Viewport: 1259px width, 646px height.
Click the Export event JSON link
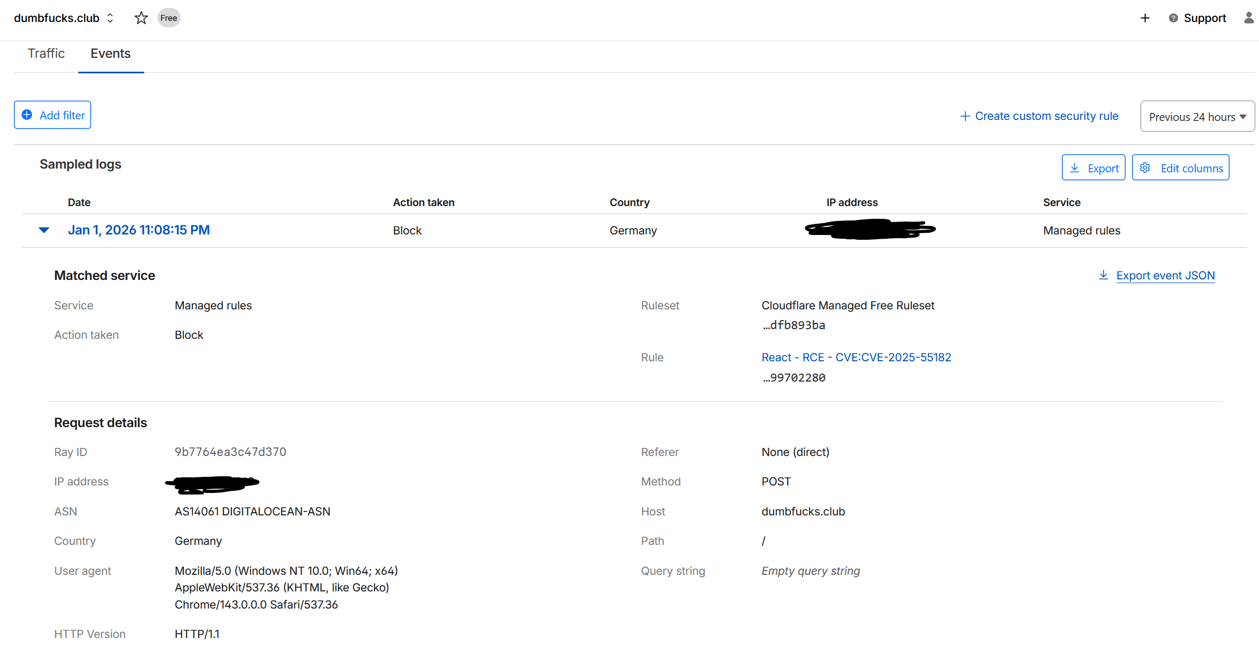(1165, 275)
